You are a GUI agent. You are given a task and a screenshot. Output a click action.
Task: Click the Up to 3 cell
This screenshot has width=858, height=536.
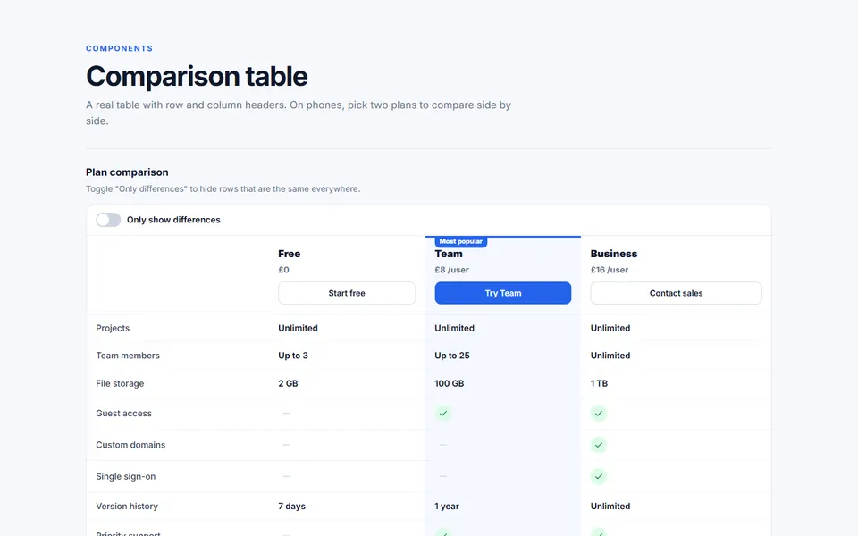tap(293, 356)
